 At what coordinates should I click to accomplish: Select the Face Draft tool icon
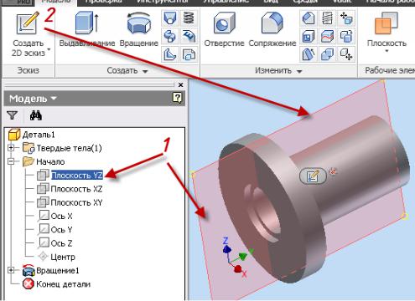click(309, 54)
